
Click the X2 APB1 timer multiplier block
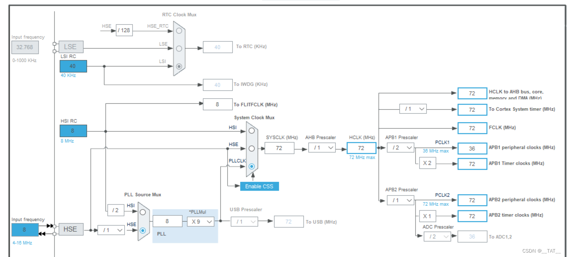pyautogui.click(x=427, y=163)
